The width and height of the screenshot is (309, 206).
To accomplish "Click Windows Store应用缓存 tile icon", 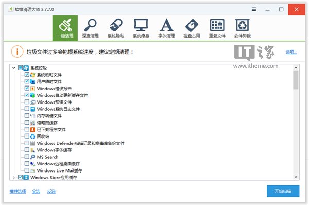I will click(x=26, y=177).
